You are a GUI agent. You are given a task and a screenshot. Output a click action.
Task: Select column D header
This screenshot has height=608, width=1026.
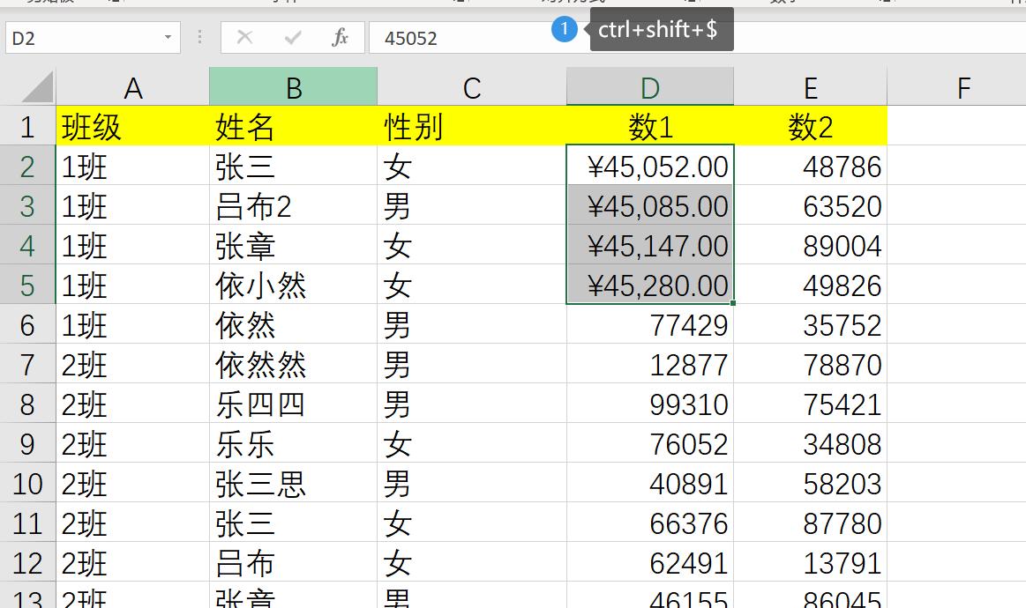(650, 85)
